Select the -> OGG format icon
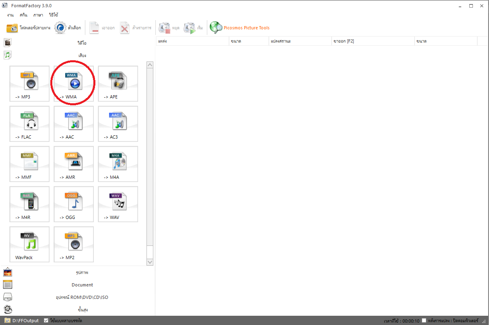The height and width of the screenshot is (325, 489). (x=74, y=204)
